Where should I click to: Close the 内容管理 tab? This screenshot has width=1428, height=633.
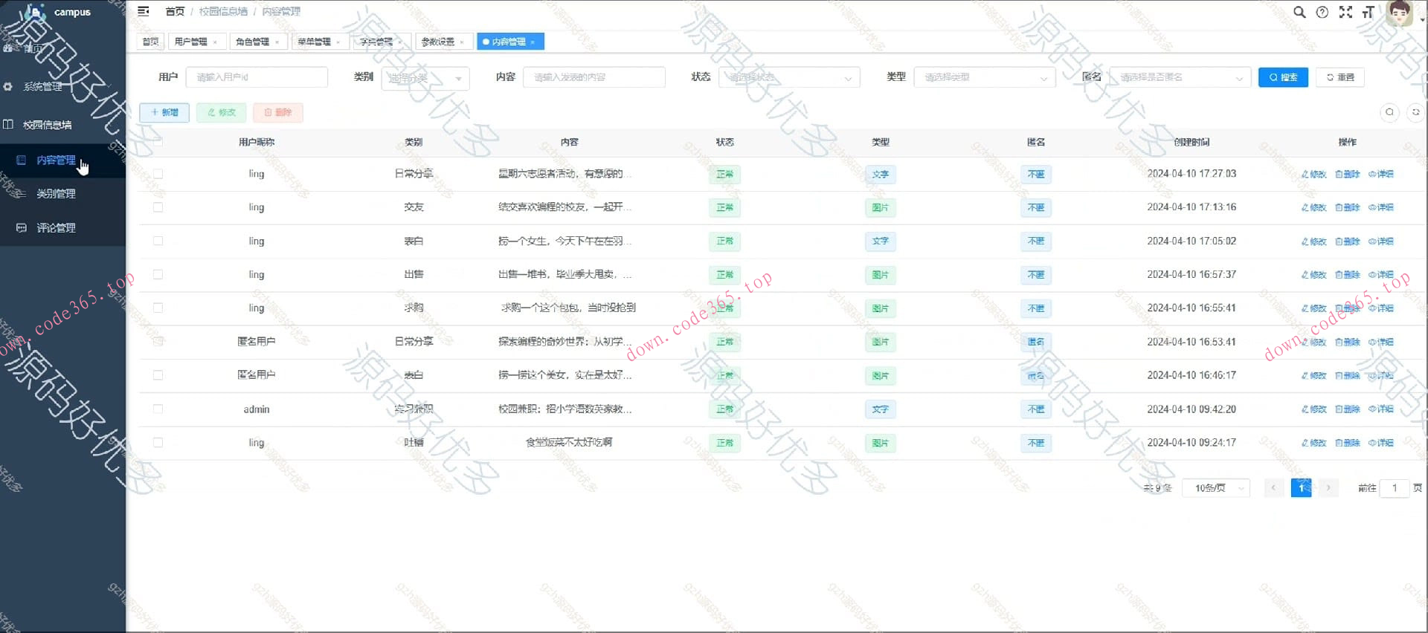point(533,42)
